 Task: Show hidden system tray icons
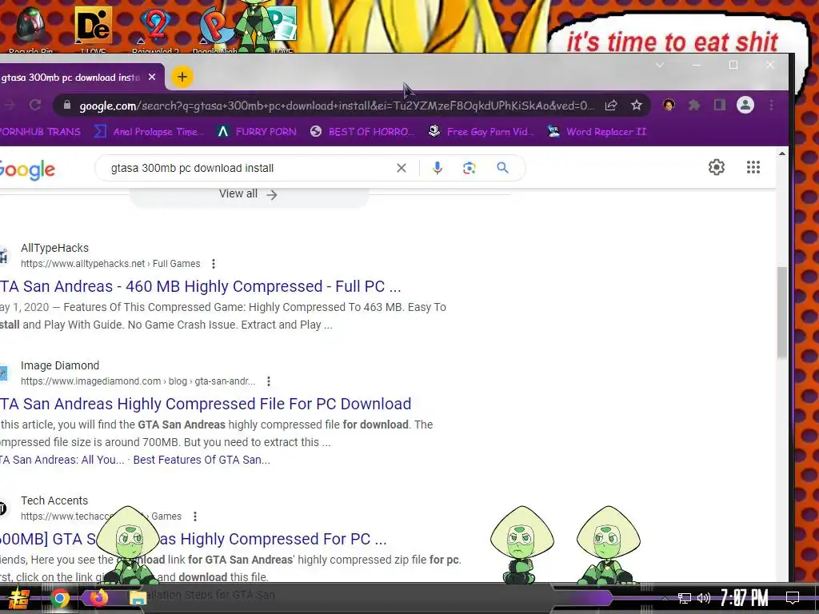pyautogui.click(x=665, y=598)
